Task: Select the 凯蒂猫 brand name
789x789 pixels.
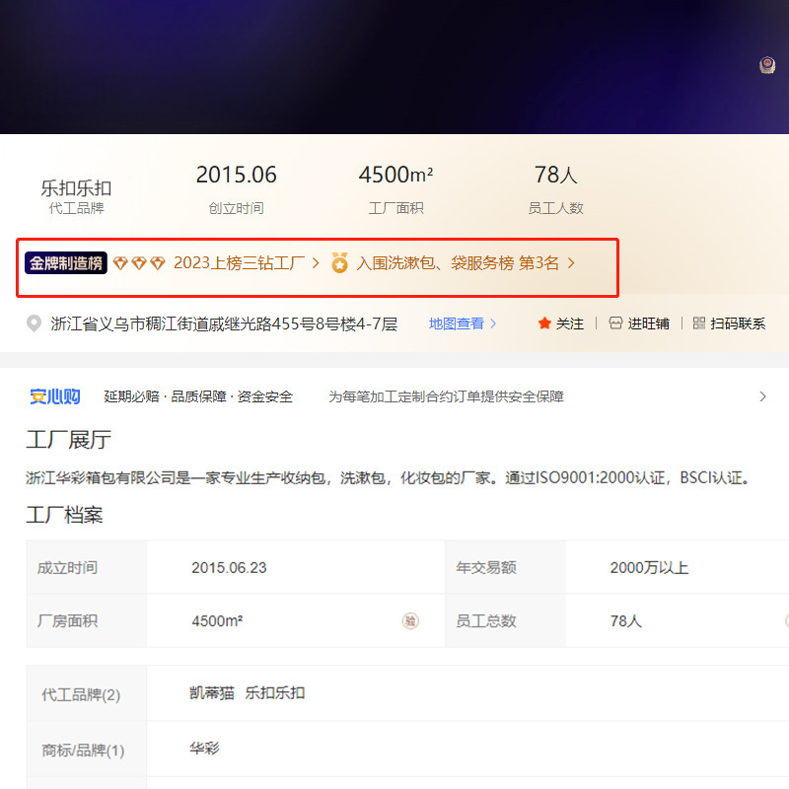Action: click(211, 693)
